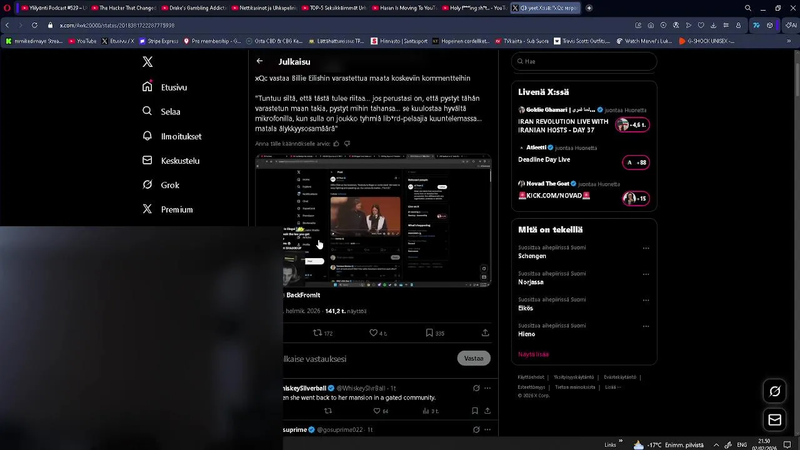Show hidden system tray icons

click(716, 445)
